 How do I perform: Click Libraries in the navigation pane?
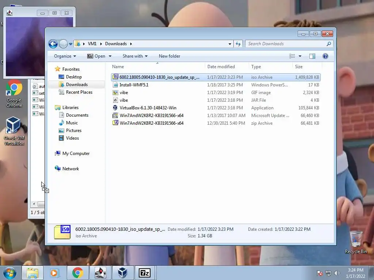[x=70, y=108]
